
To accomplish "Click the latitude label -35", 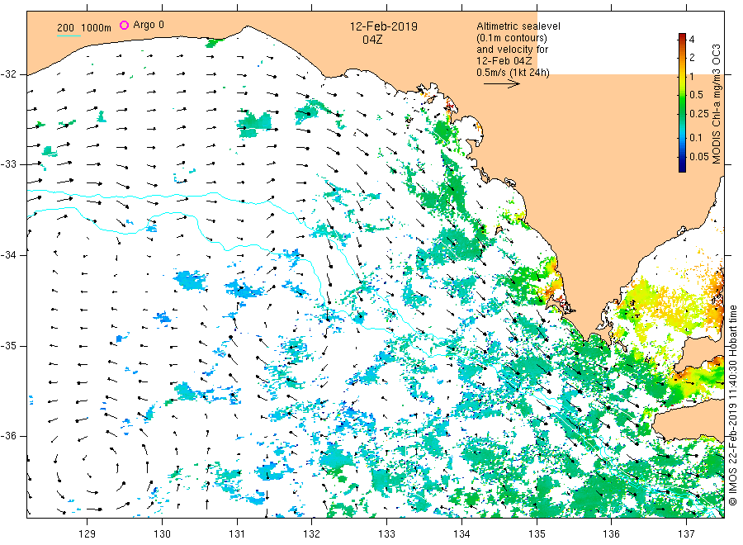I will coord(8,346).
